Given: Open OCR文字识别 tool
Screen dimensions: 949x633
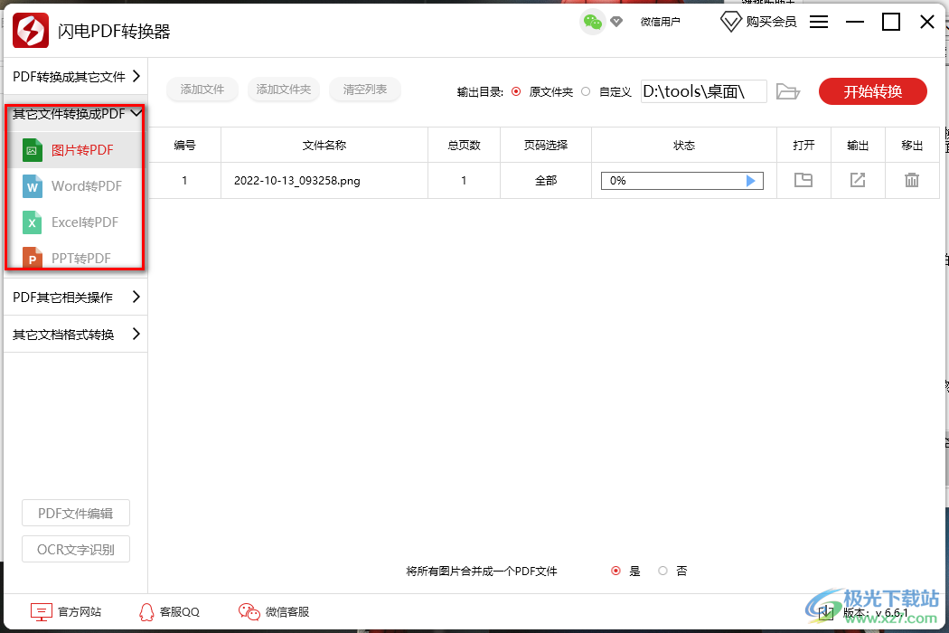Looking at the screenshot, I should coord(76,550).
